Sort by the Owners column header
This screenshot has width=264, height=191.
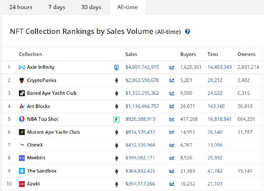pyautogui.click(x=246, y=54)
